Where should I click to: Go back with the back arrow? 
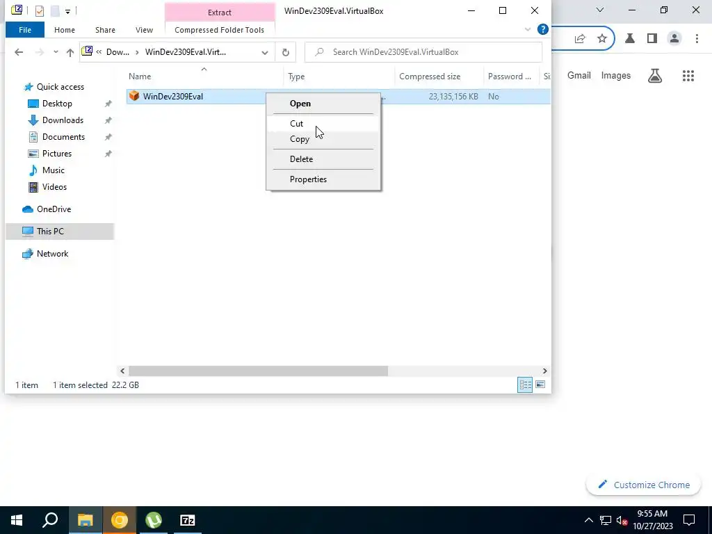point(19,52)
